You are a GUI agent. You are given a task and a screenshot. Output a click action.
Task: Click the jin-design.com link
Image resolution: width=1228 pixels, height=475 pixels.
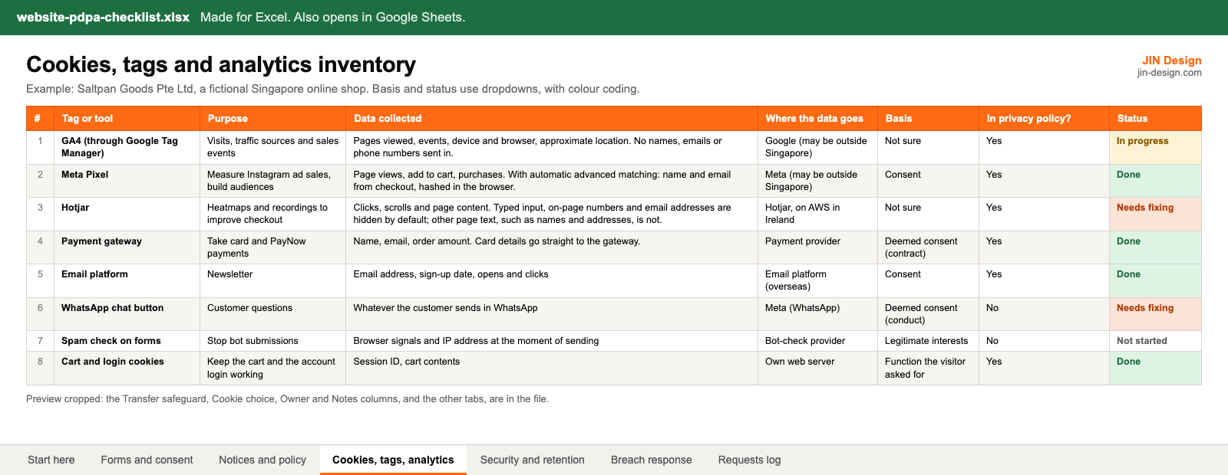[x=1170, y=73]
